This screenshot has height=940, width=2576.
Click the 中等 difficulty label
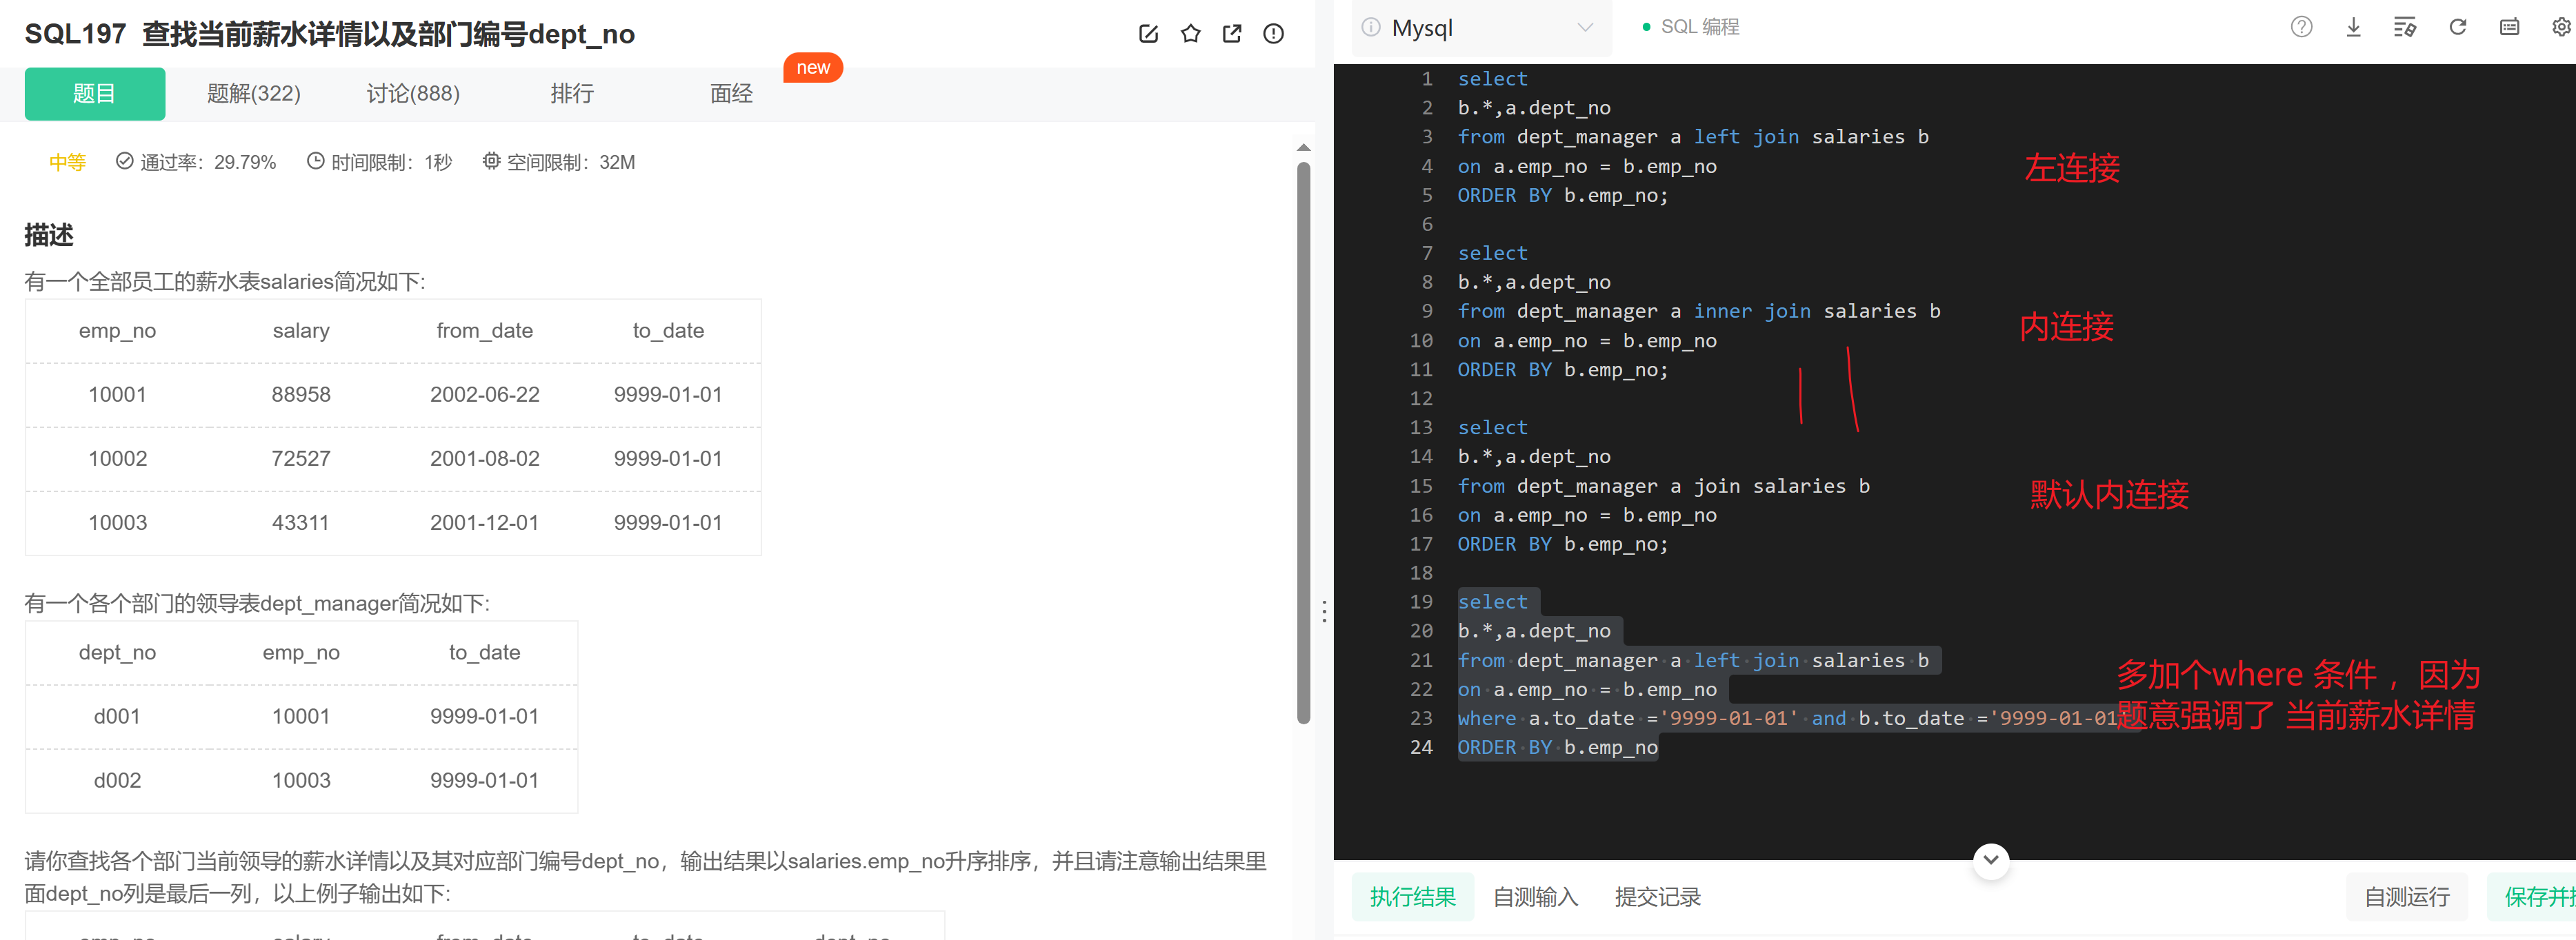pos(67,162)
